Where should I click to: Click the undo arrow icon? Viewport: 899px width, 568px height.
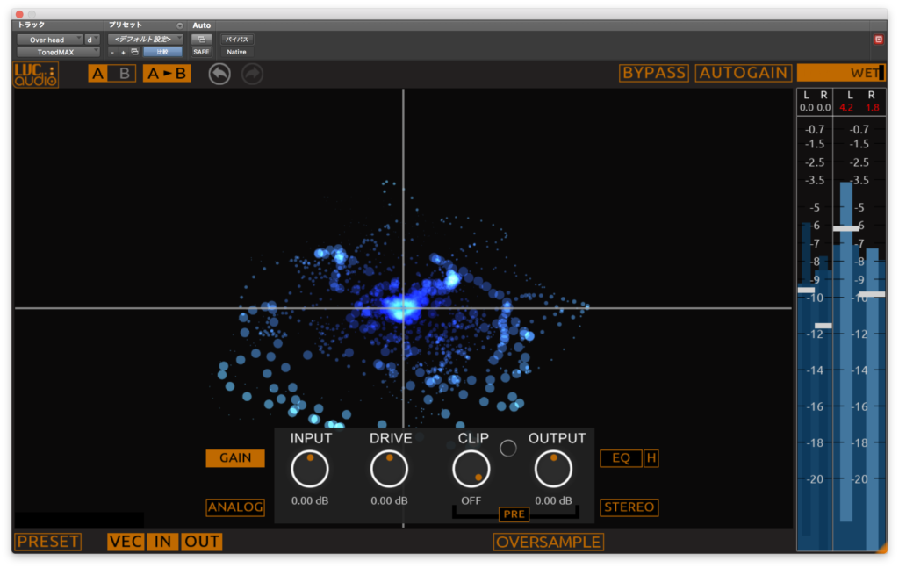[x=219, y=73]
